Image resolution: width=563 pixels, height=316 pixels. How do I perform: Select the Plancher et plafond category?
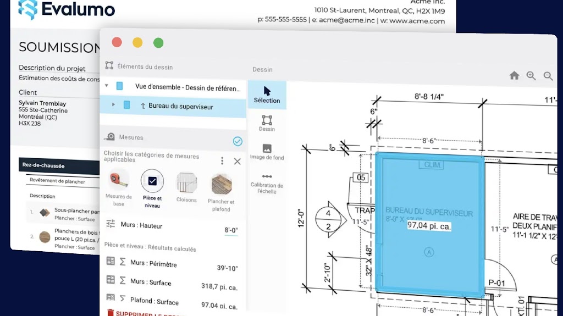coord(221,192)
